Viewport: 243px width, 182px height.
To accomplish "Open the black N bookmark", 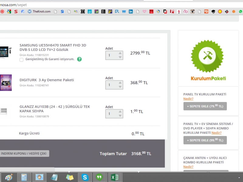I will tap(103, 12).
